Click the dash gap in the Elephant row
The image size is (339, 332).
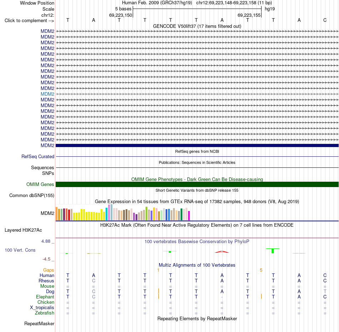click(x=222, y=297)
